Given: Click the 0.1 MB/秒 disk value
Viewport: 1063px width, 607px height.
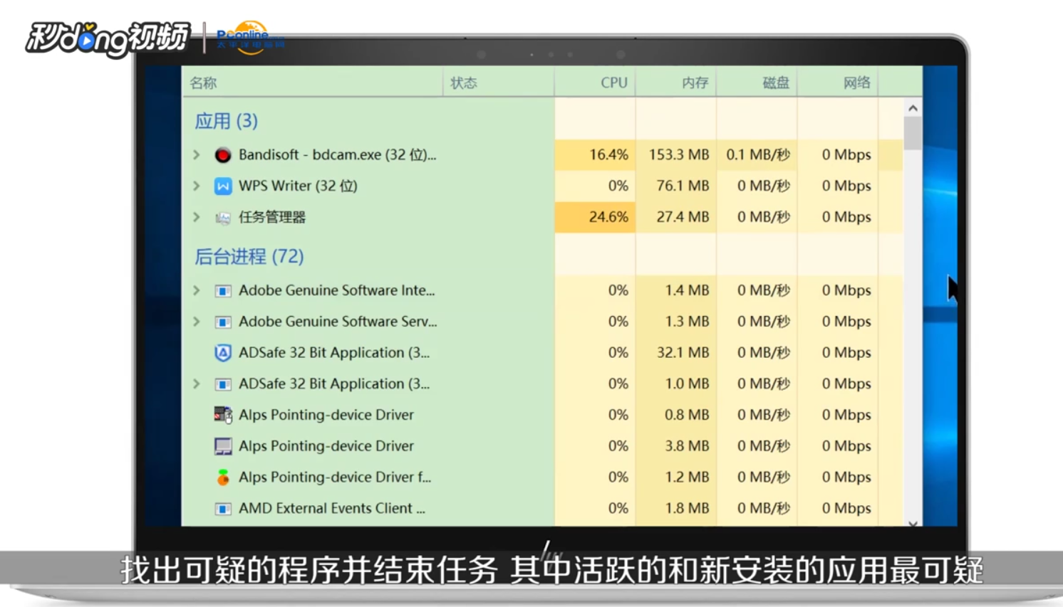Looking at the screenshot, I should pyautogui.click(x=758, y=154).
